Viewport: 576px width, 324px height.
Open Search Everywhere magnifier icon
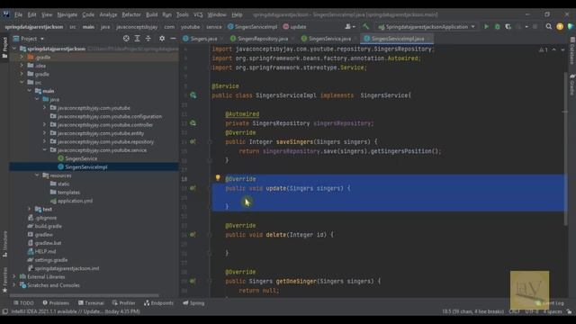coord(549,27)
